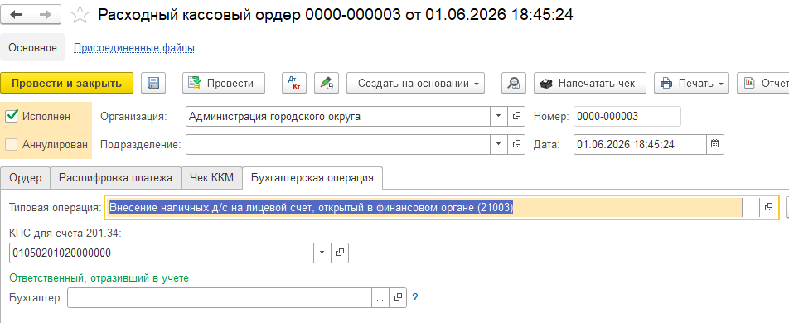Open the magnifier search document icon
Viewport: 789px width, 323px height.
[x=514, y=83]
